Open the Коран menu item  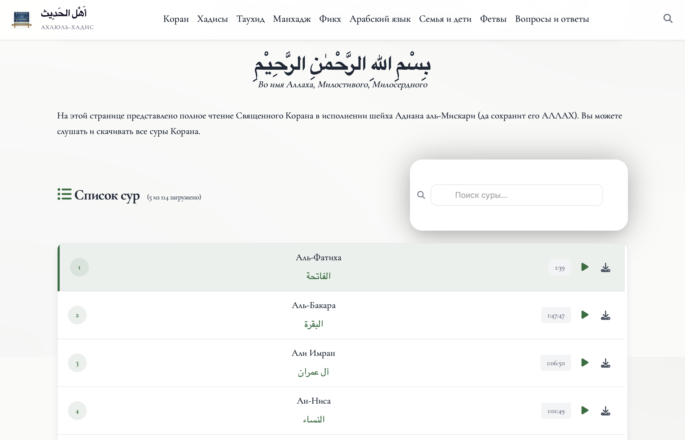coord(176,19)
